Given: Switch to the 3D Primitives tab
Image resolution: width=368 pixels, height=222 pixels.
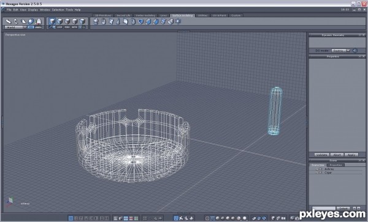Looking at the screenshot, I should click(103, 15).
